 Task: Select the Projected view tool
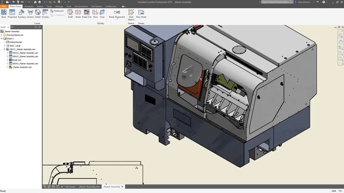click(12, 13)
